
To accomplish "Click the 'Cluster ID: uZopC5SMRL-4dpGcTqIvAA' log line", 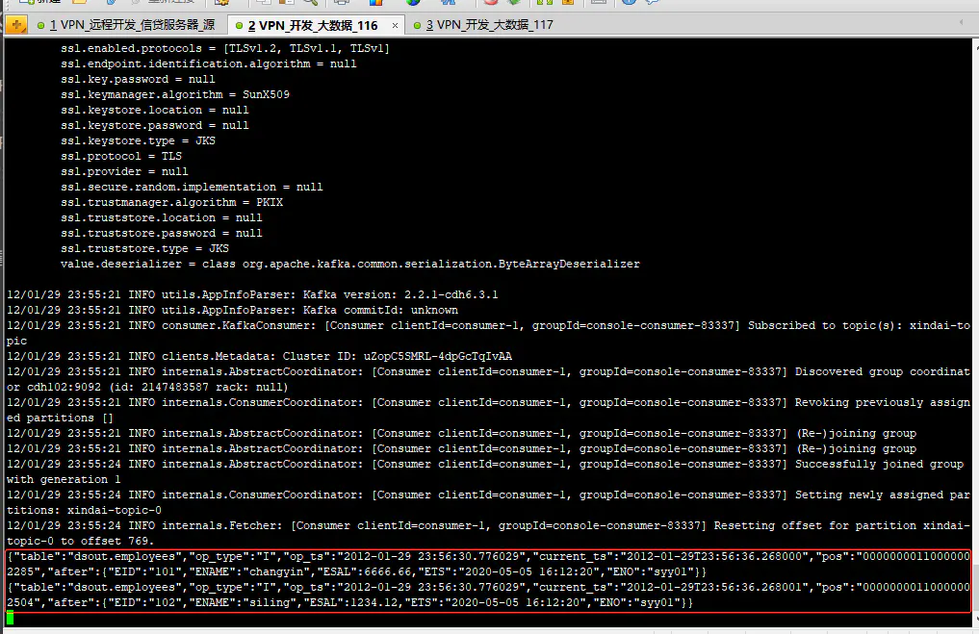I will [x=259, y=356].
